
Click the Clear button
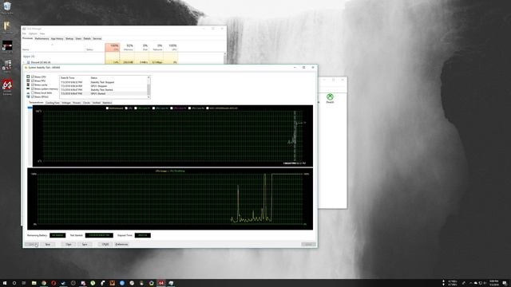[69, 244]
